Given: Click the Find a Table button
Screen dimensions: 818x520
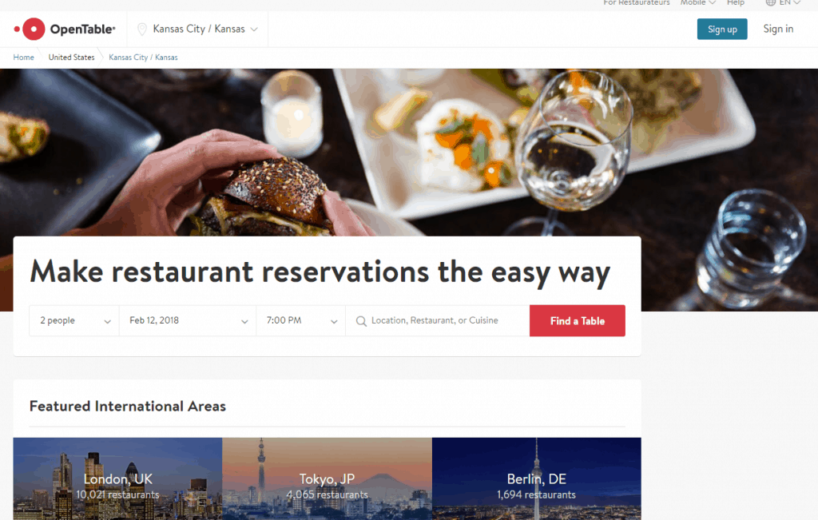Looking at the screenshot, I should [x=578, y=321].
